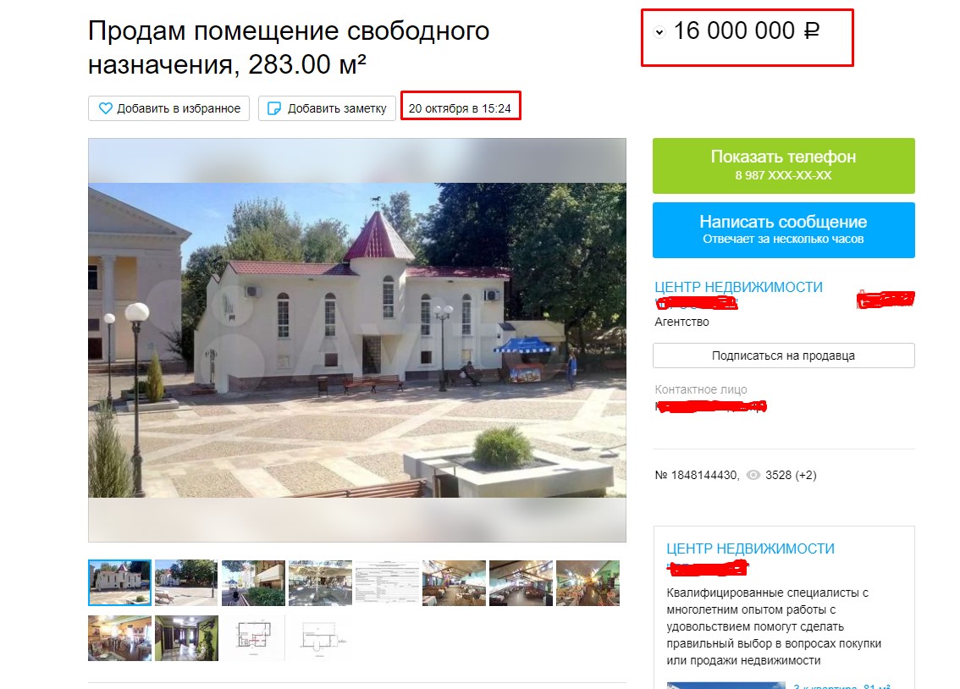The height and width of the screenshot is (689, 960).
Task: Select the terrace with umbrellas thumbnail
Action: pos(320,582)
